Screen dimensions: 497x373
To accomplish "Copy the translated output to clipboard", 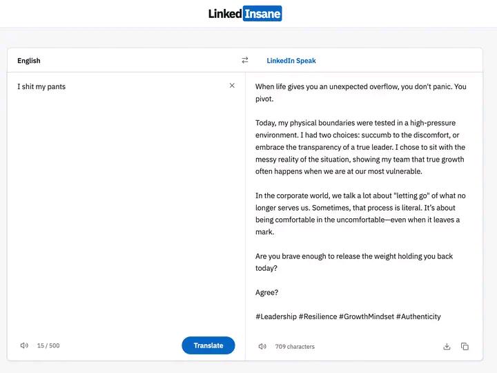I will click(x=465, y=346).
